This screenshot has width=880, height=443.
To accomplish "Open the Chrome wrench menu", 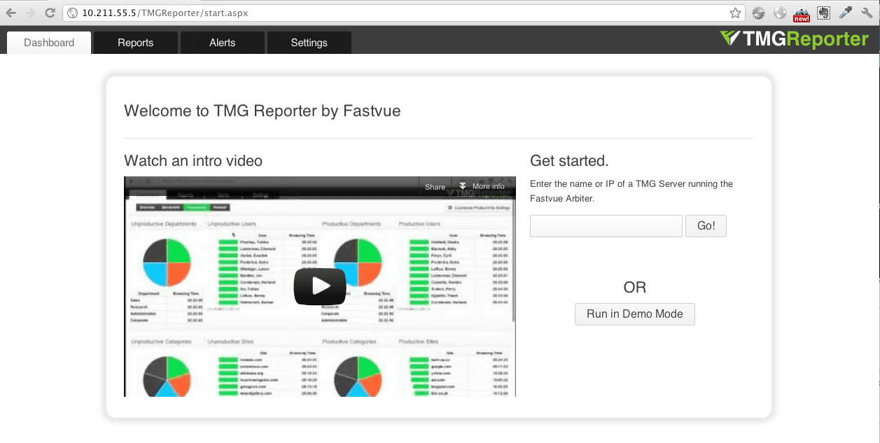I will click(x=867, y=13).
